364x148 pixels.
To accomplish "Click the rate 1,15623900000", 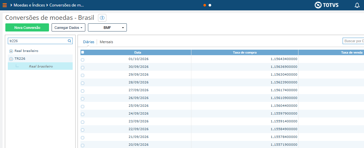I will coord(284,82).
